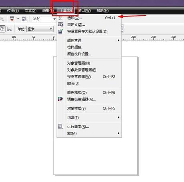Screen dimensions: 184x182
Task: Click the customize icon beside 自定义(Z)
Action: tap(61, 25)
